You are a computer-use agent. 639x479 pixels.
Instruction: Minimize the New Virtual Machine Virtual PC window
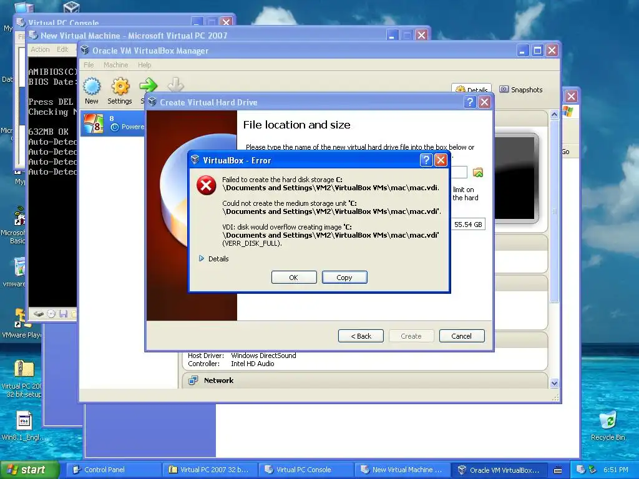tap(392, 35)
